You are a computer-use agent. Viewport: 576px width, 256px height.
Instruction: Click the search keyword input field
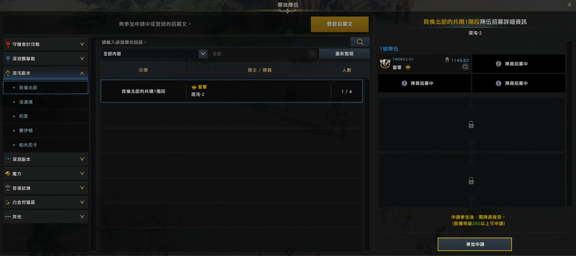[x=225, y=42]
